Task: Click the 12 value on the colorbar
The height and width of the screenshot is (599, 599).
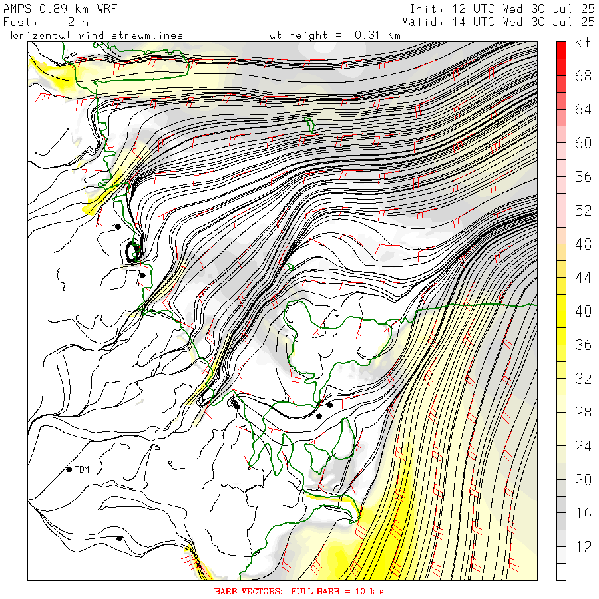Action: click(x=583, y=547)
